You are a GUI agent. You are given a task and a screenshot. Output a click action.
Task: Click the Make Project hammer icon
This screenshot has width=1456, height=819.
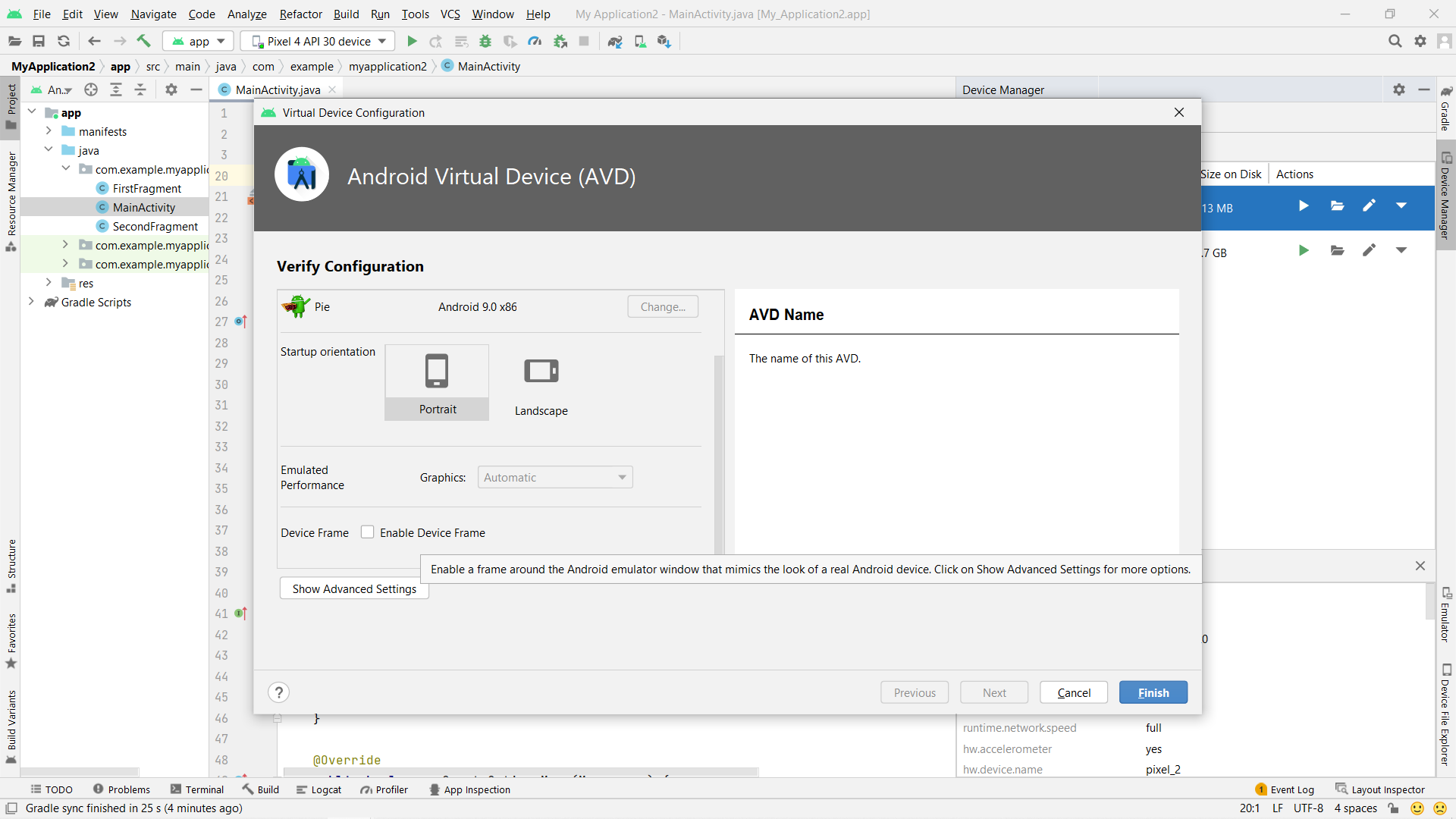coord(144,41)
